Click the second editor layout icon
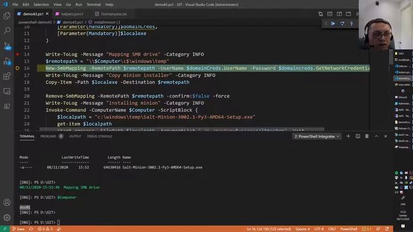Image resolution: width=413 pixels, height=232 pixels. point(330,14)
